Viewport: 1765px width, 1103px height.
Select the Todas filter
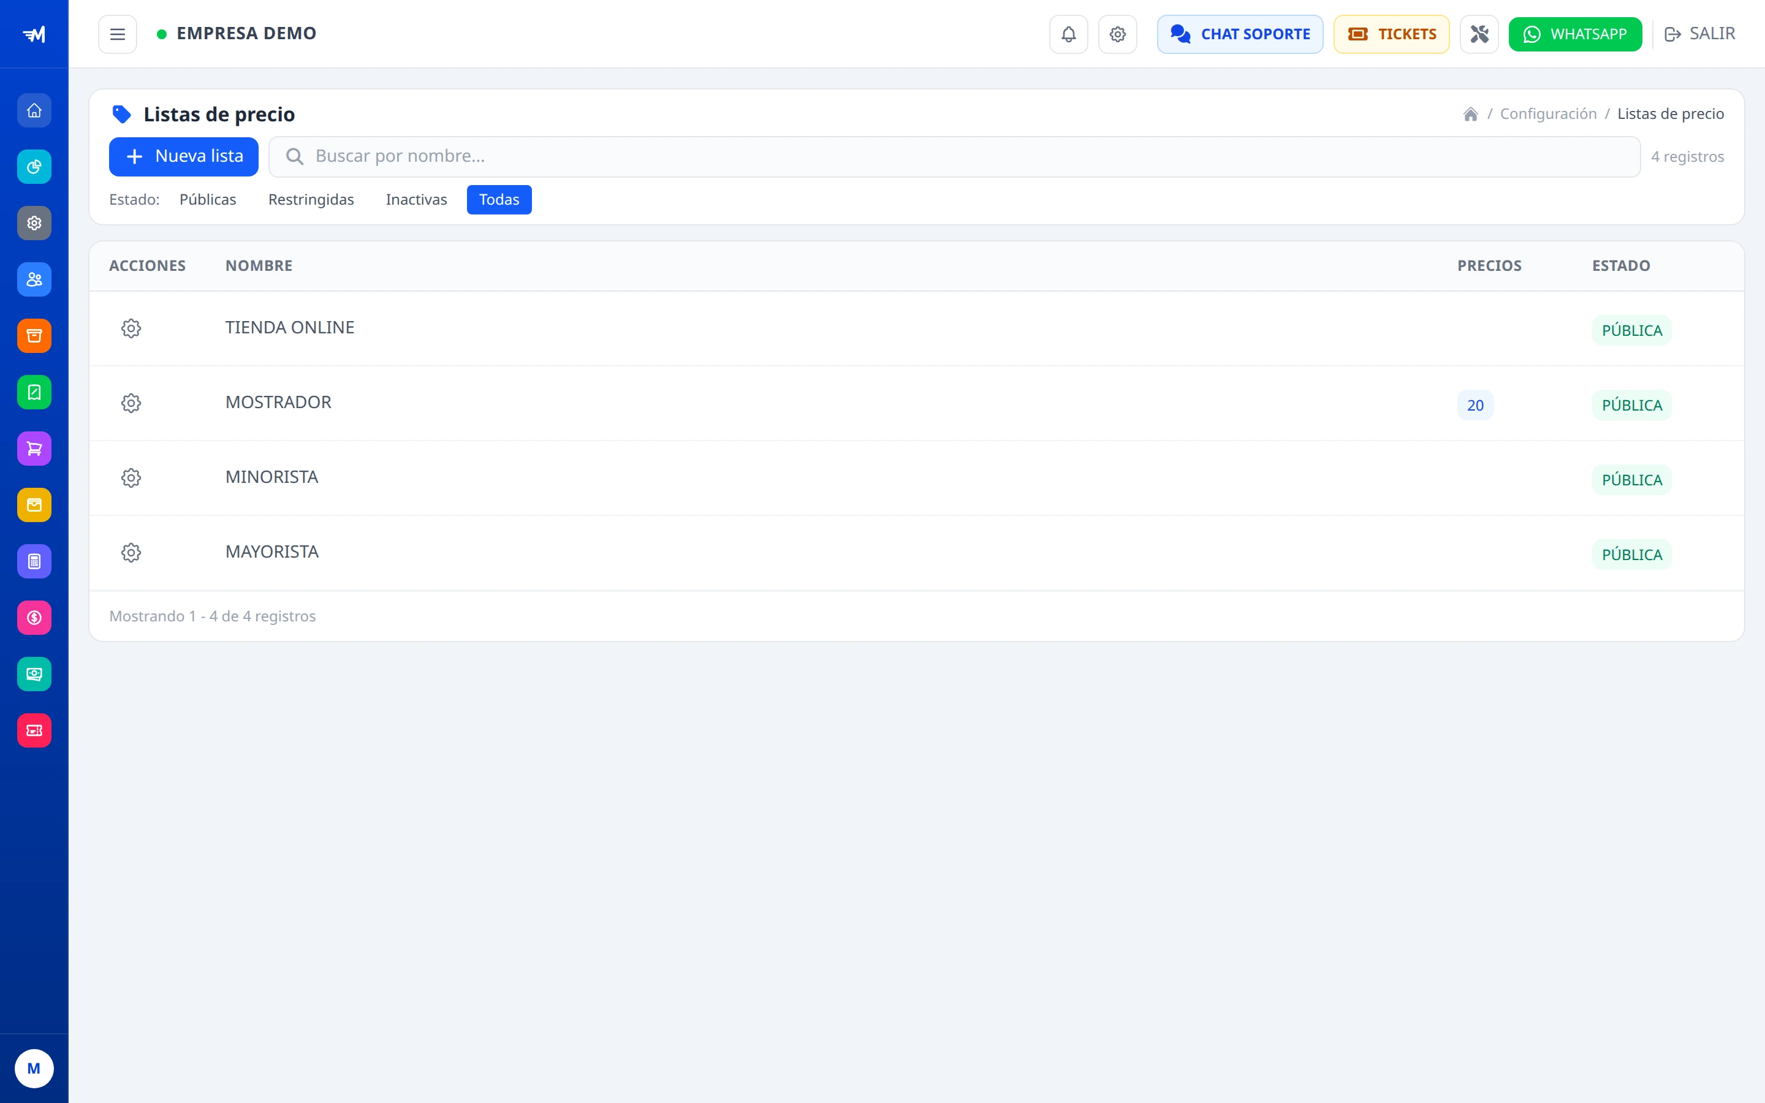[499, 200]
